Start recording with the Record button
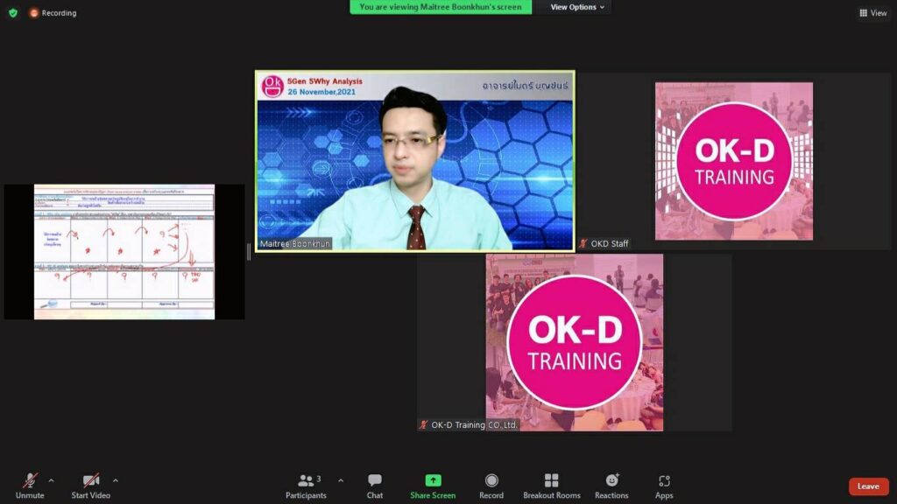The height and width of the screenshot is (504, 897). click(x=491, y=486)
